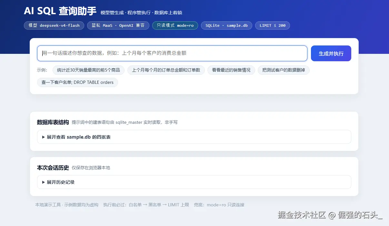
Task: Click the 蓝耘 MaaS · OpenAI 兼容 badge
Action: [118, 25]
